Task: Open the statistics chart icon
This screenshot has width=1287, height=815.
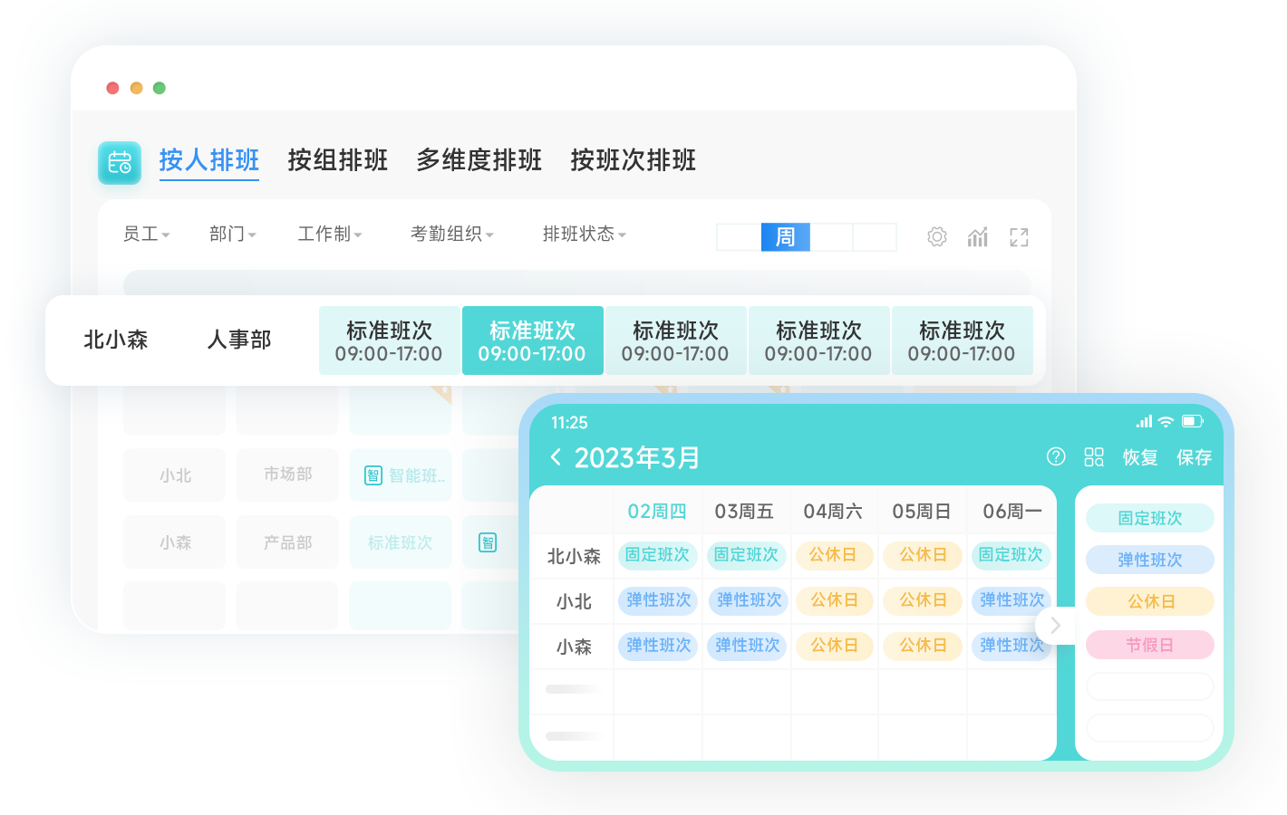Action: coord(977,237)
